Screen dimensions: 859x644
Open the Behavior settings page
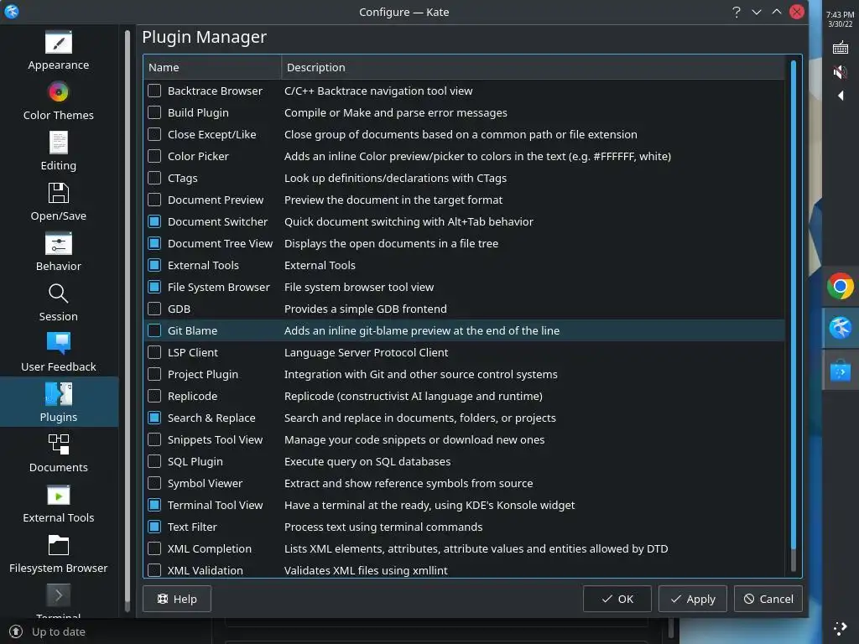click(x=59, y=252)
